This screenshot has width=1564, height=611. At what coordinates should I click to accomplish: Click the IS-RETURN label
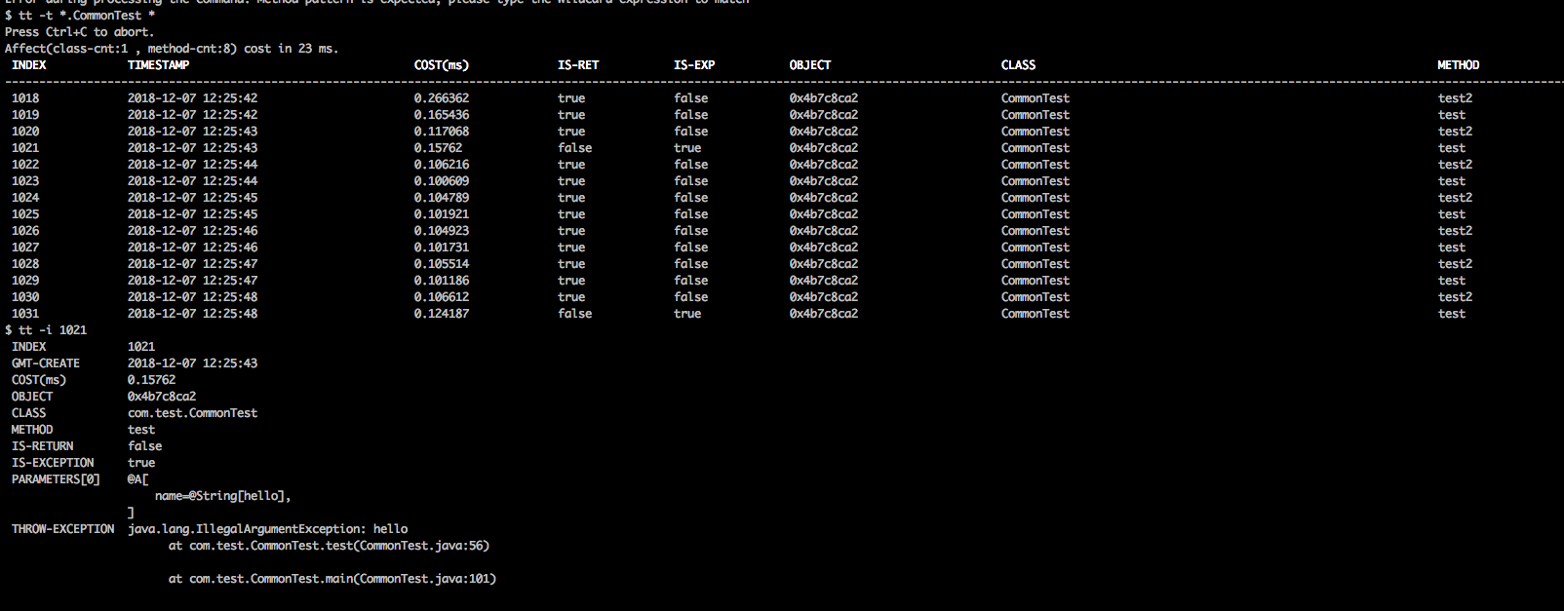point(42,446)
